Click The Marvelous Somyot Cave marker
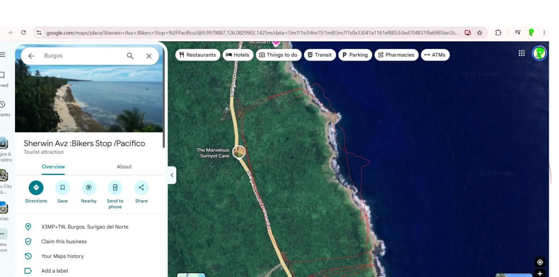The width and height of the screenshot is (559, 277). click(239, 152)
